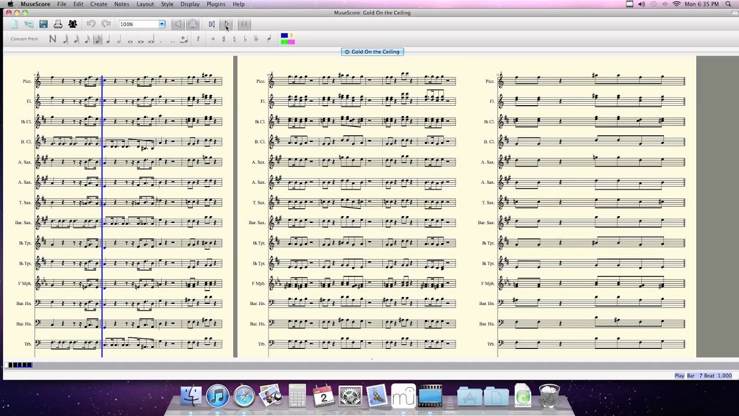Insert a rest using the rest icon
739x416 pixels.
point(198,39)
